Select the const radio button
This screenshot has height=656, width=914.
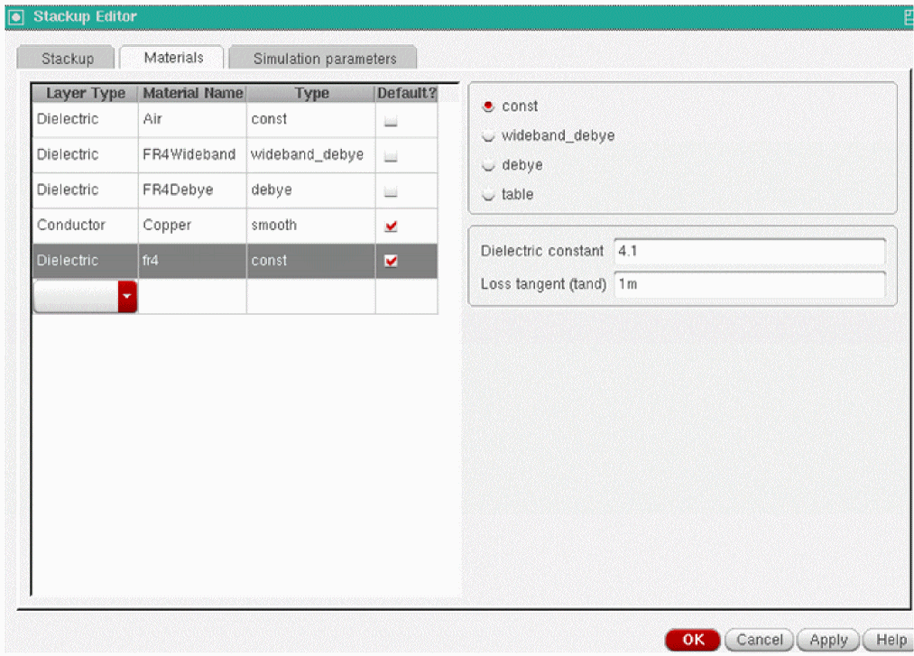(x=488, y=106)
